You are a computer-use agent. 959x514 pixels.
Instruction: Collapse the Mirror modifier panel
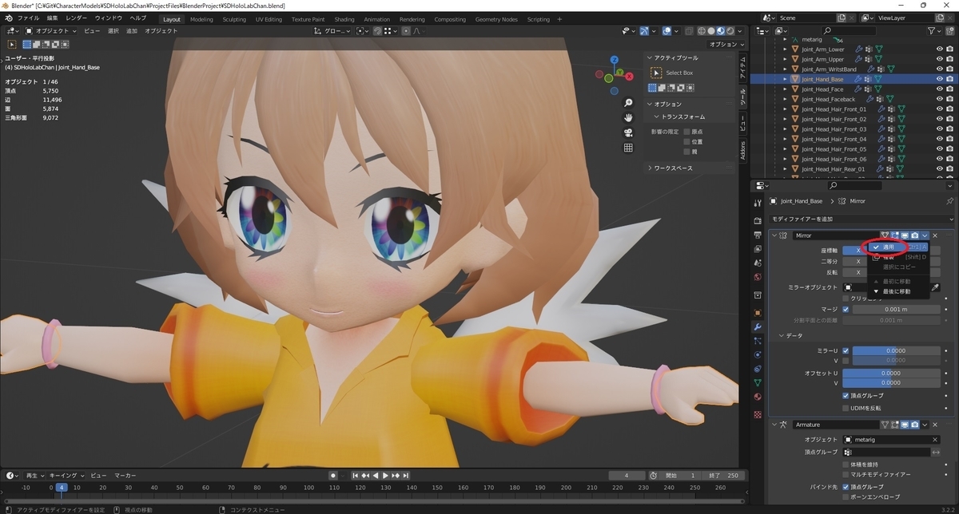click(x=774, y=235)
